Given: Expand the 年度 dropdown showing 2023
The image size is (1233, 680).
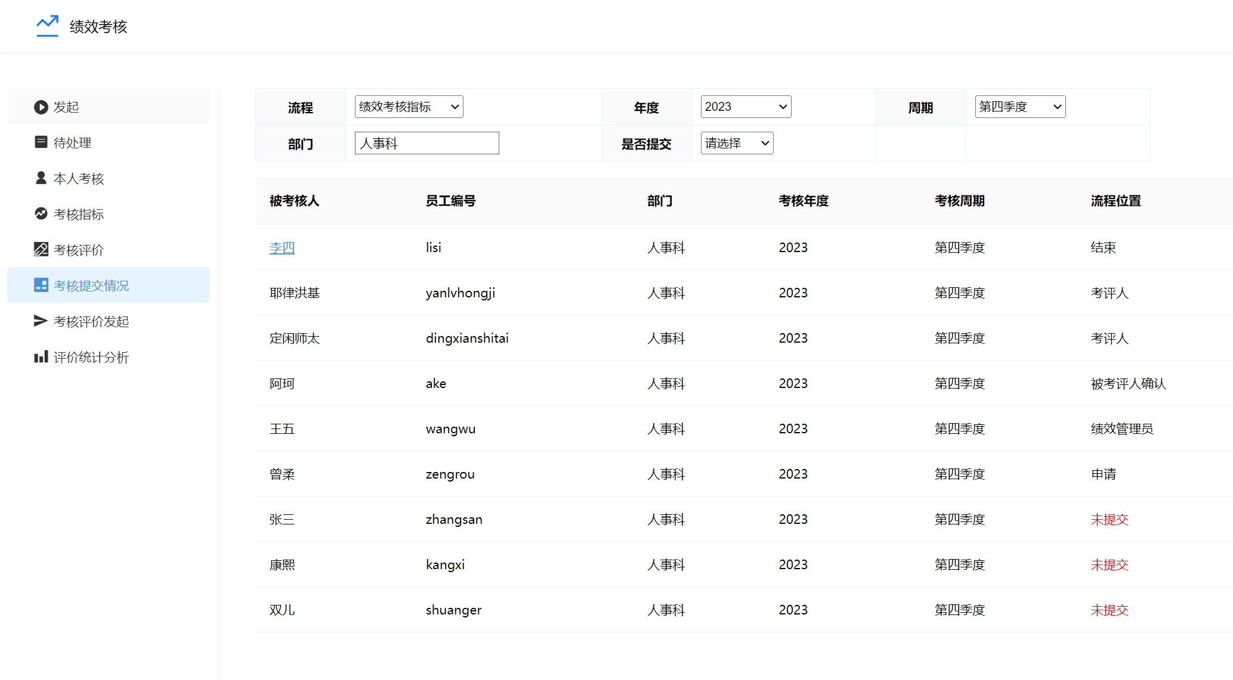Looking at the screenshot, I should [746, 107].
